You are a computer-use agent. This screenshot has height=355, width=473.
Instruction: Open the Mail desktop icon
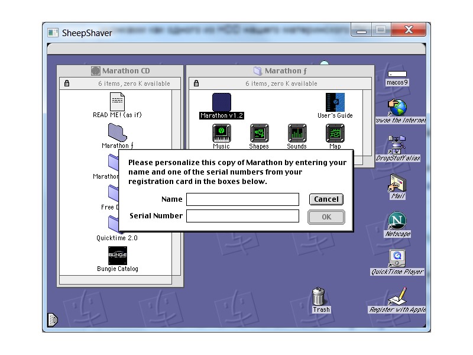[x=397, y=183]
